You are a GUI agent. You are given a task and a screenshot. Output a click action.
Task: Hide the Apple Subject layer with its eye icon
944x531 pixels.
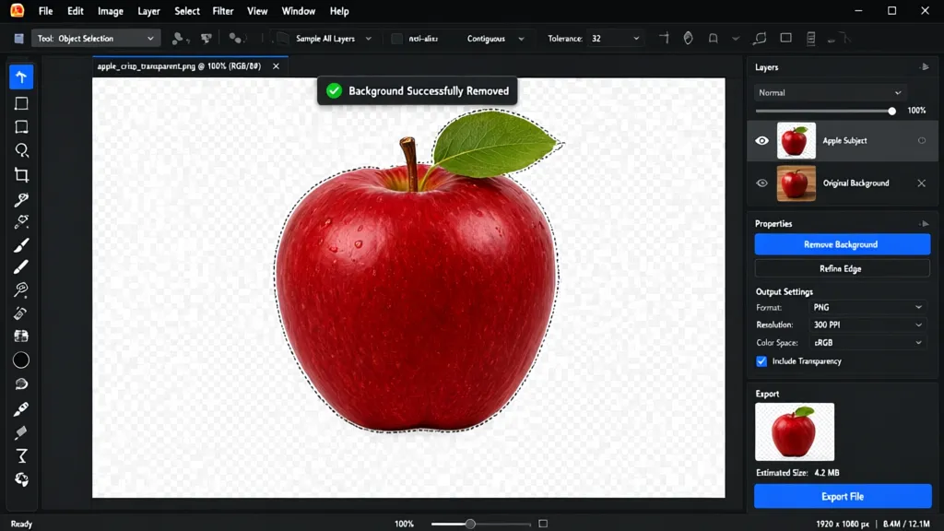[x=761, y=140]
